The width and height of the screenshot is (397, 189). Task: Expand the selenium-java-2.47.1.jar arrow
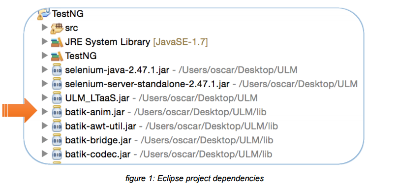[x=45, y=69]
